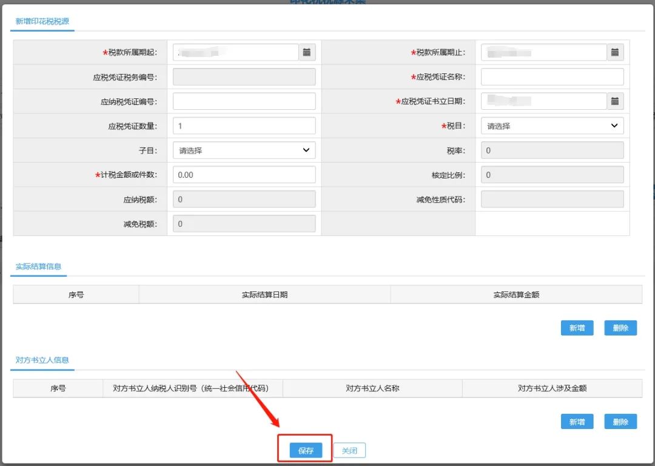Select the 对方书立人信息 section tab
This screenshot has width=655, height=466.
coord(42,360)
